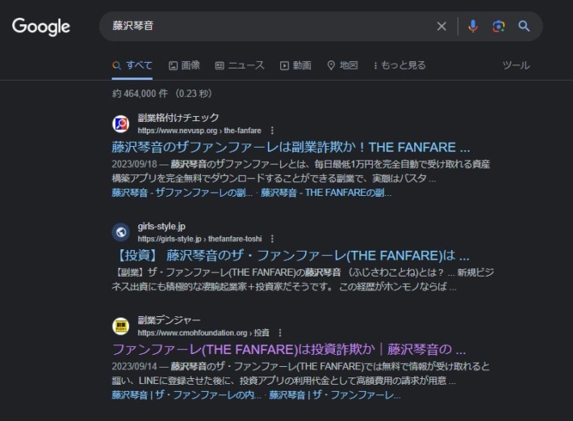Open result 【投資】藤沢琴音のザ・ファンファーレ

[291, 256]
